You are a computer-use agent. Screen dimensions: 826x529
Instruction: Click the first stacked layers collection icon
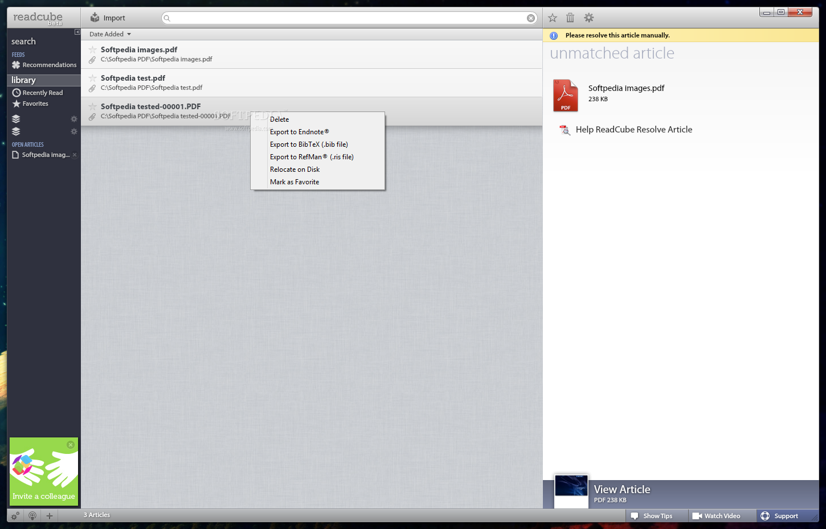pyautogui.click(x=16, y=119)
